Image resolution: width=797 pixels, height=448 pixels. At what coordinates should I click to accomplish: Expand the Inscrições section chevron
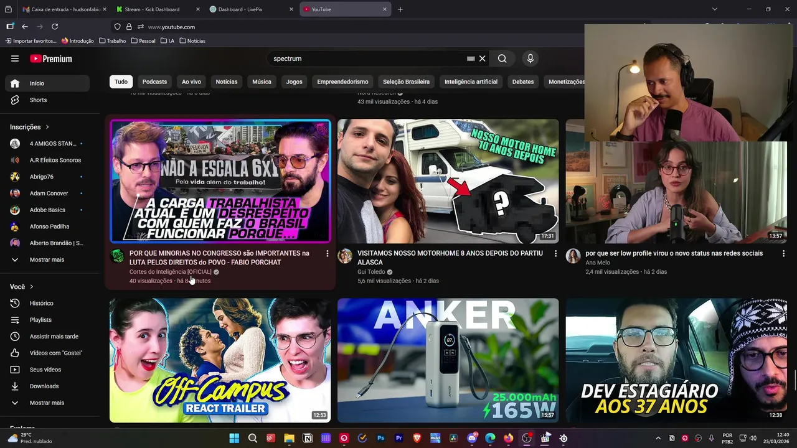pyautogui.click(x=47, y=127)
